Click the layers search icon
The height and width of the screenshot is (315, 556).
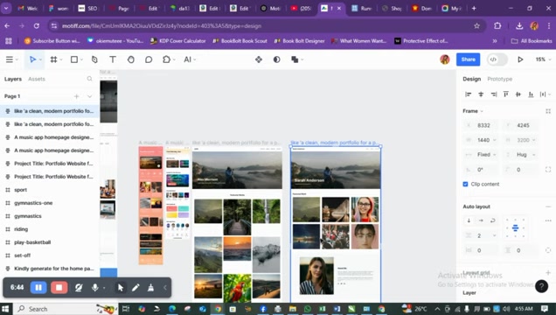coord(90,79)
